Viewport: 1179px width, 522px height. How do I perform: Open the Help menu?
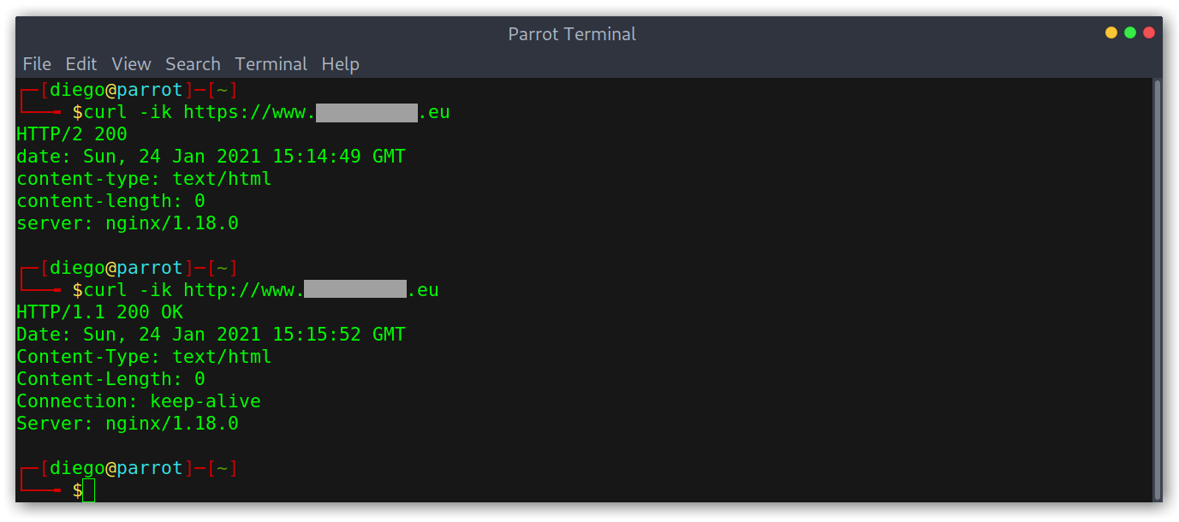click(x=340, y=64)
